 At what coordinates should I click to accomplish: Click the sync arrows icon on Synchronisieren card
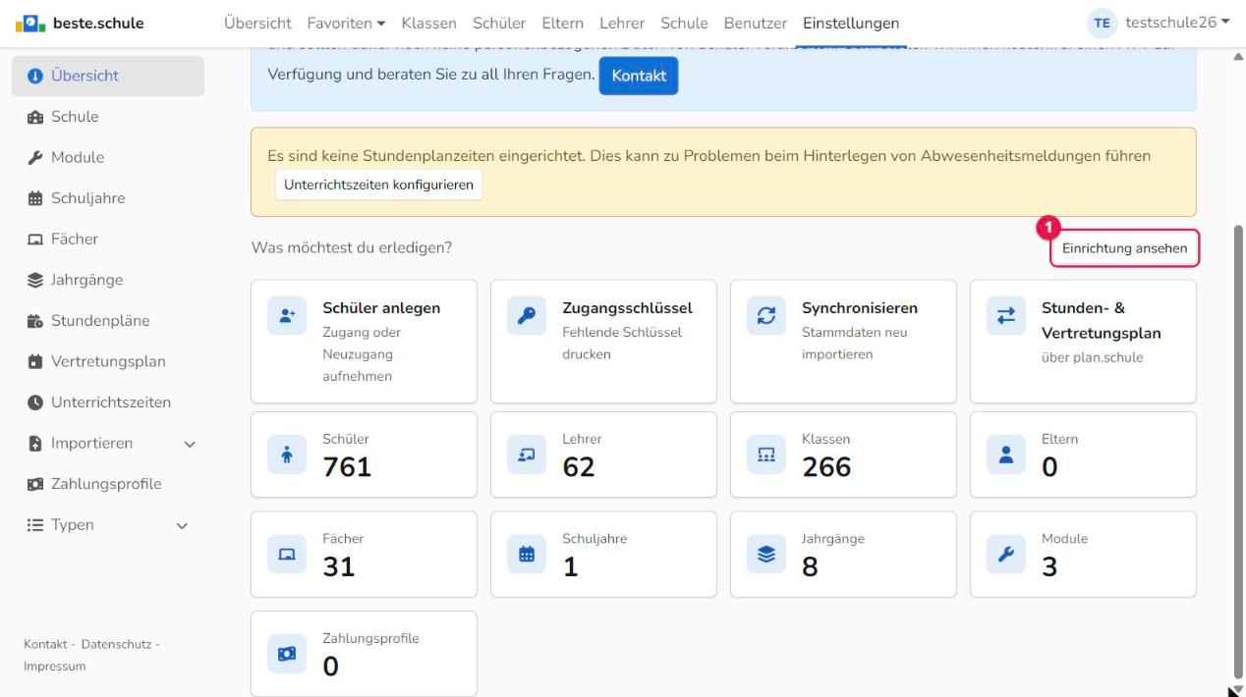765,314
